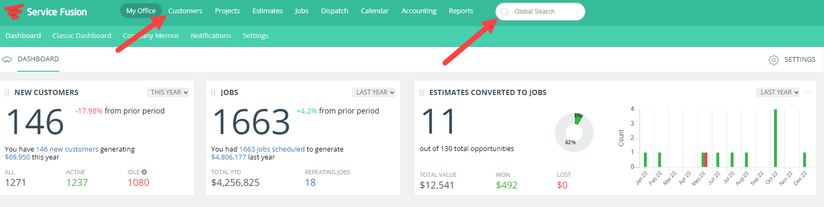The image size is (824, 207).
Task: Switch to Classic Dashboard tab
Action: (82, 36)
